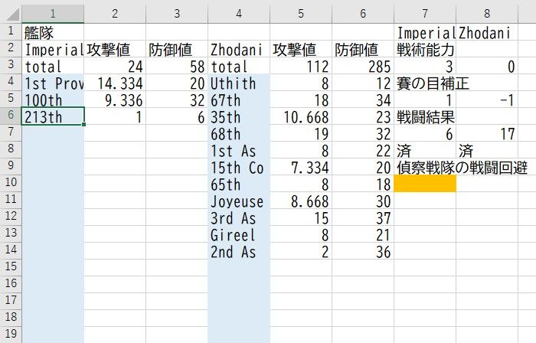Image resolution: width=536 pixels, height=343 pixels.
Task: Select column header 4
Action: coord(239,14)
